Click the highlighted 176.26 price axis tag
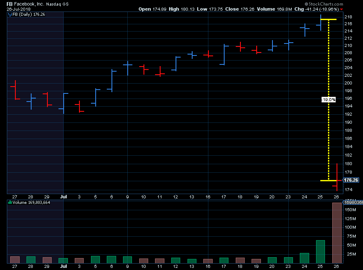363x270 pixels. pyautogui.click(x=351, y=180)
